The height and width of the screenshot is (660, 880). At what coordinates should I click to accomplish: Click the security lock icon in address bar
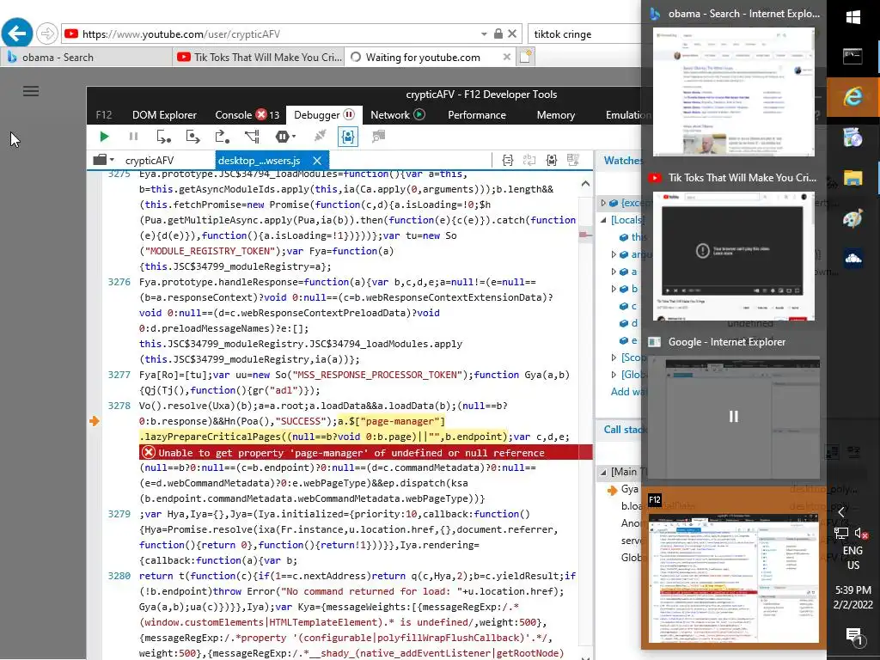(x=498, y=34)
